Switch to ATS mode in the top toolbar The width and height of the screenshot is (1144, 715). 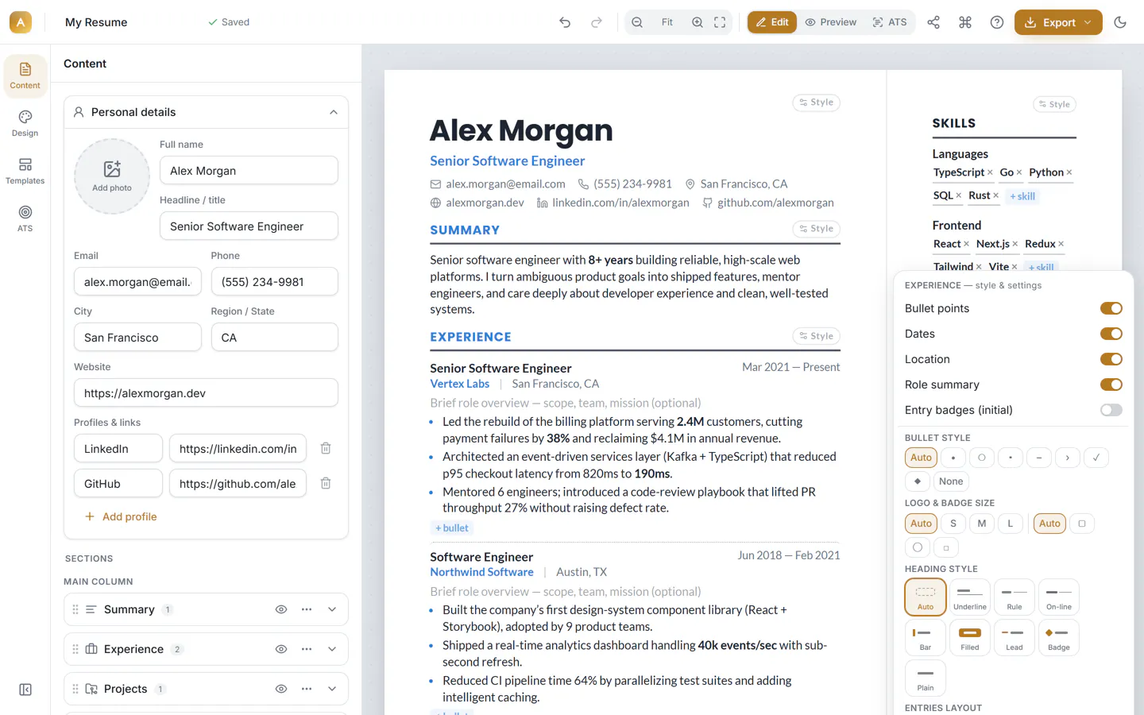pos(890,22)
